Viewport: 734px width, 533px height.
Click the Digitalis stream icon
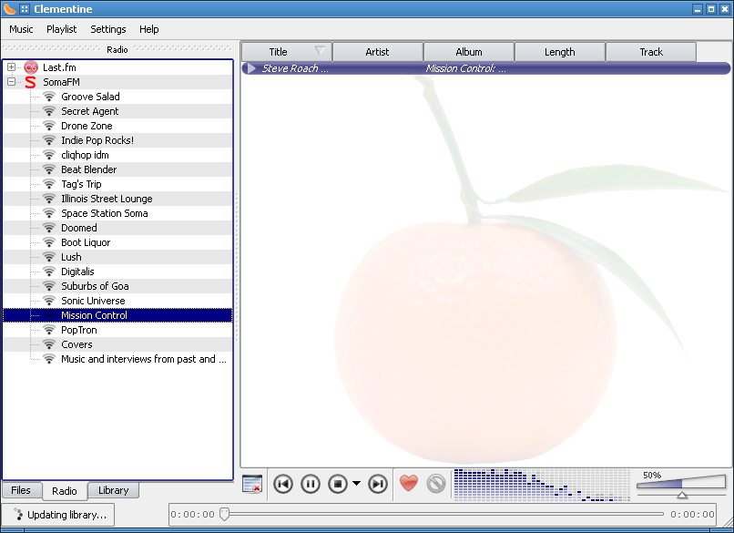point(49,272)
